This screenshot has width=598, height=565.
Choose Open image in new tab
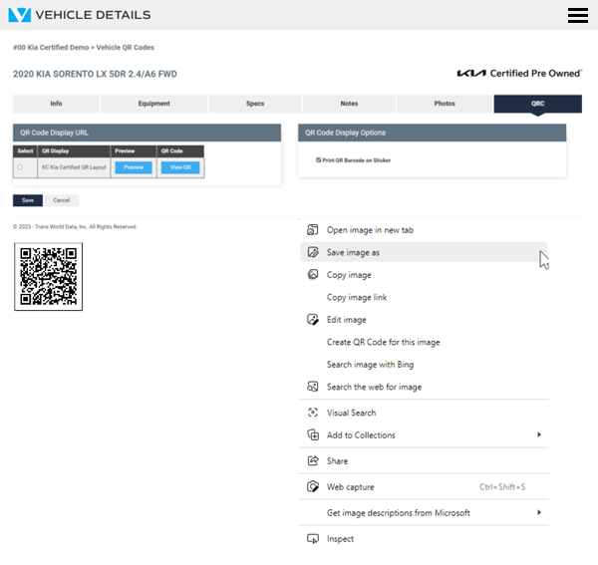tap(424, 230)
